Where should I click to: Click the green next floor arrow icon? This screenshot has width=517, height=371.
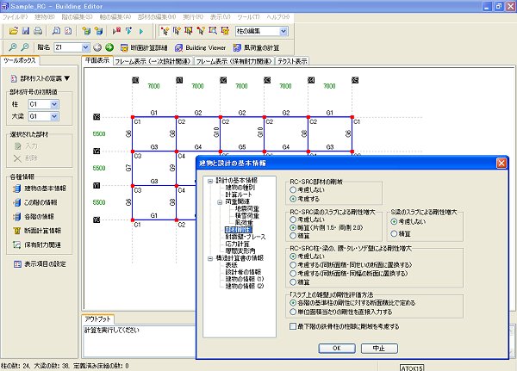pos(109,47)
